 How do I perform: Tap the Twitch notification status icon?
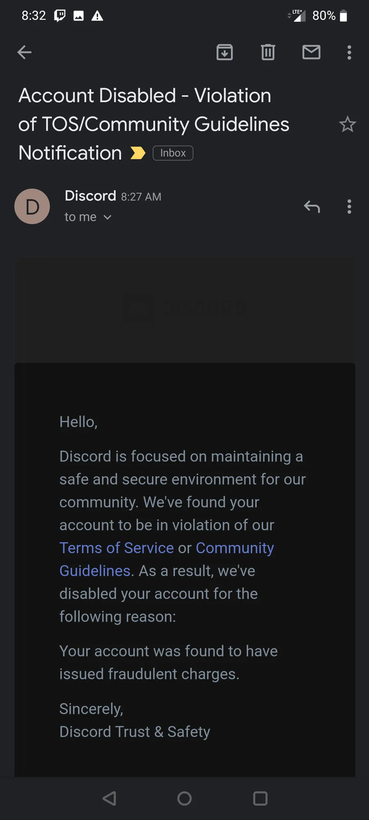click(60, 16)
